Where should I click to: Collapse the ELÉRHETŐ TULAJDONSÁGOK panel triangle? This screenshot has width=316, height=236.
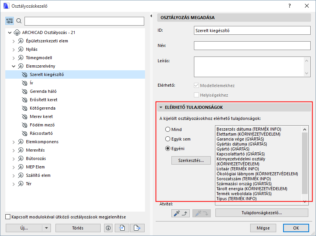161,107
